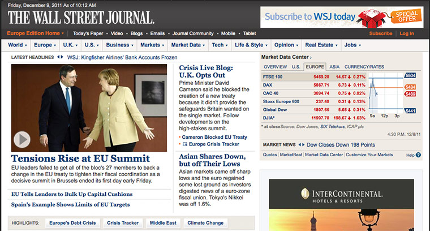Image resolution: width=430 pixels, height=231 pixels.
Task: Open the Quotes link
Action: (x=270, y=155)
